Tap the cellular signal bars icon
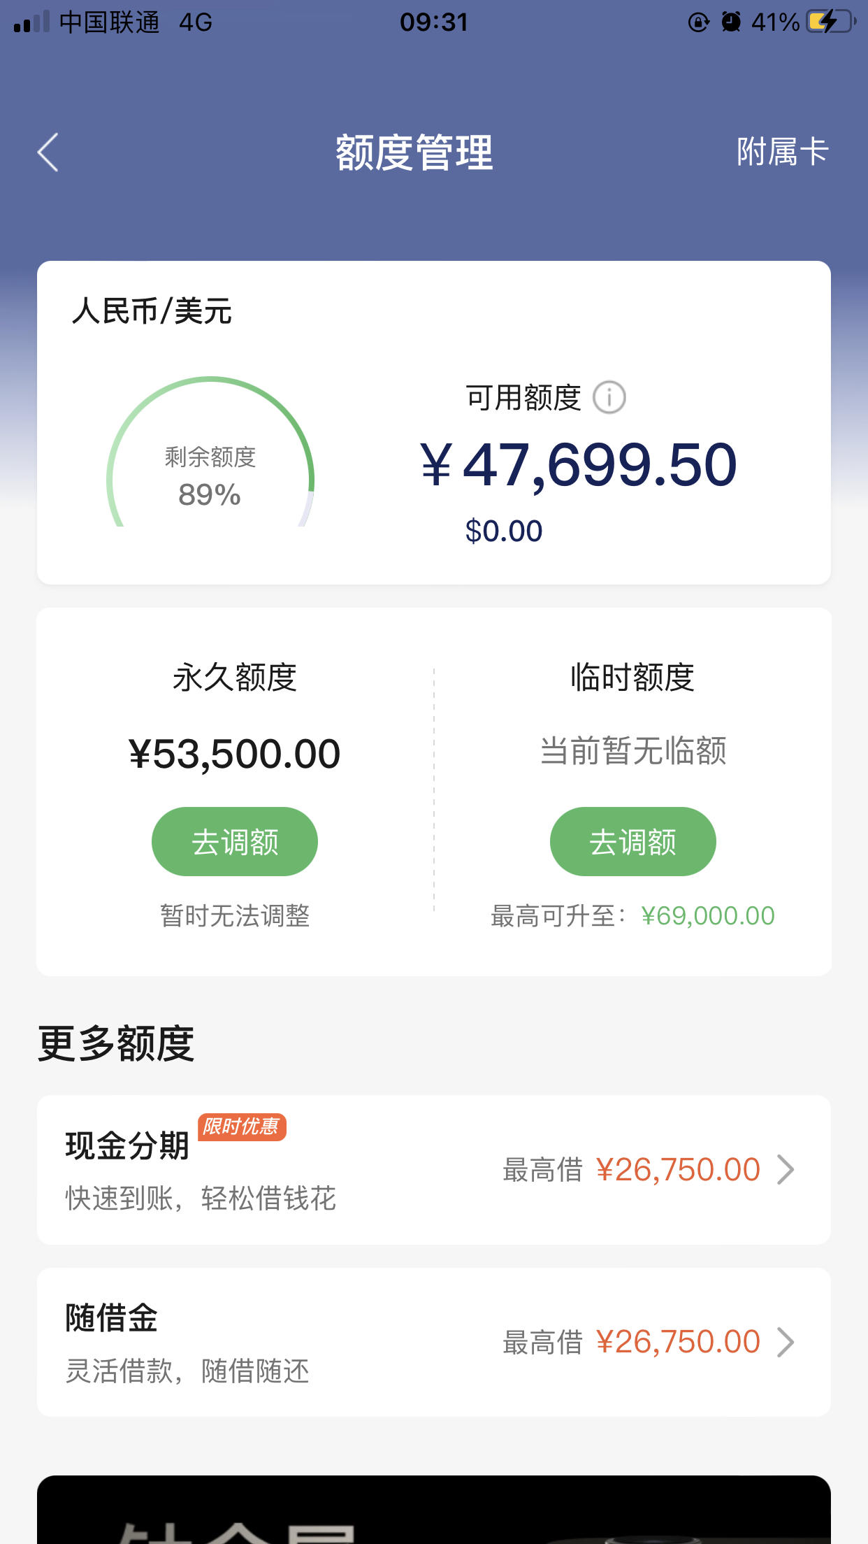 pos(31,22)
